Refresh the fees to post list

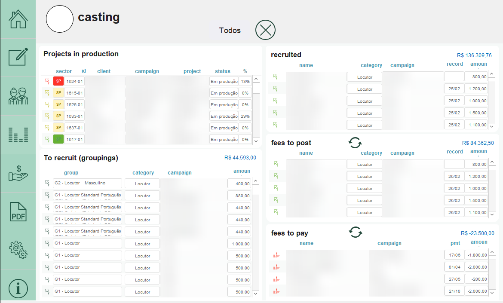355,143
